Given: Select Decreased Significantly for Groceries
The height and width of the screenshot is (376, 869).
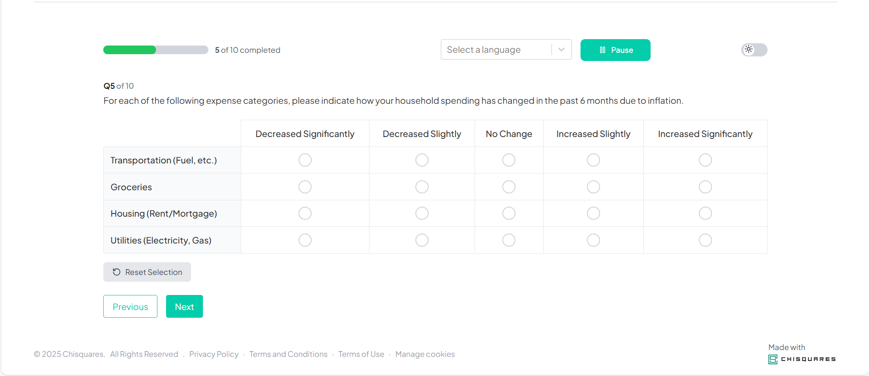Looking at the screenshot, I should point(305,187).
